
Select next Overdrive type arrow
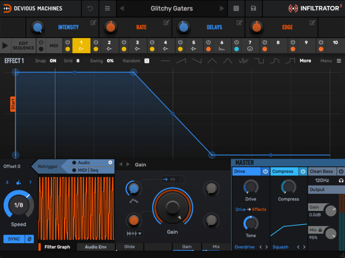pos(266,247)
